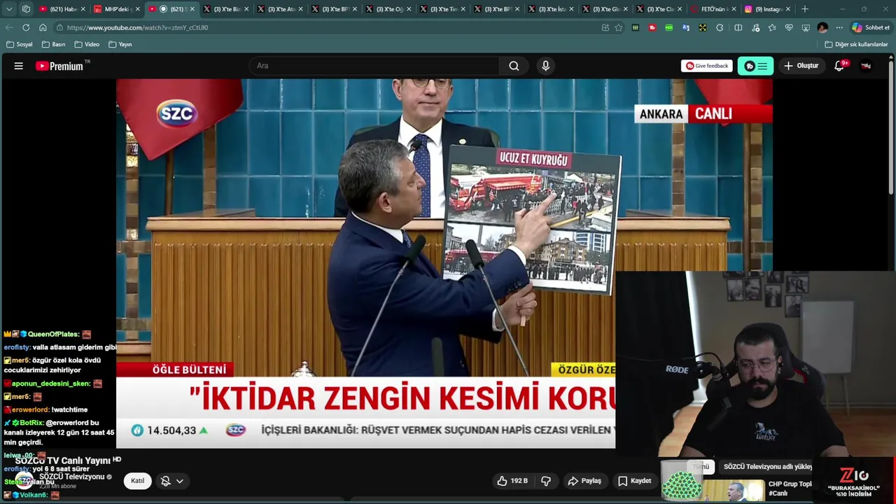Save the video with Kaydet
The width and height of the screenshot is (896, 504).
point(634,481)
